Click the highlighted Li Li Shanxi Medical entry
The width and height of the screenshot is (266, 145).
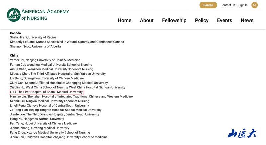coord(46,92)
